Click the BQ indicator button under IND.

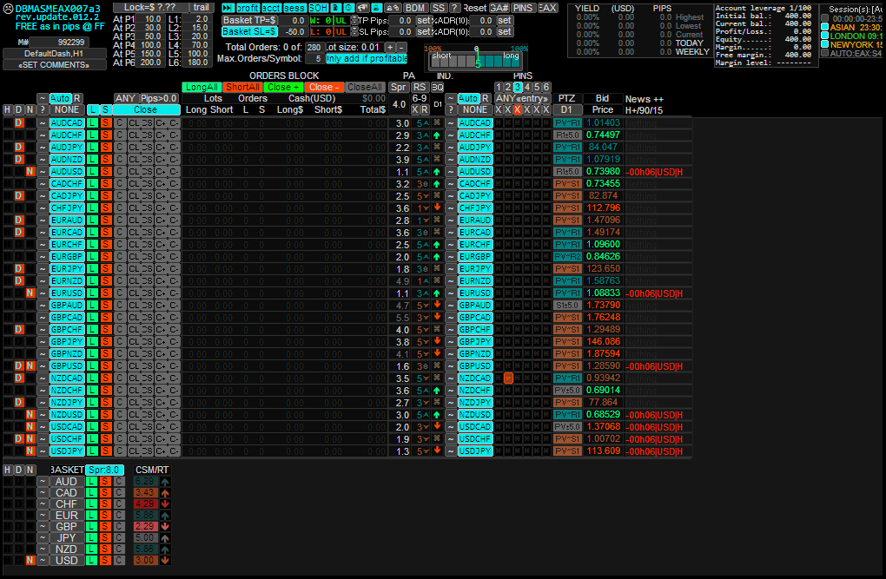(x=437, y=87)
